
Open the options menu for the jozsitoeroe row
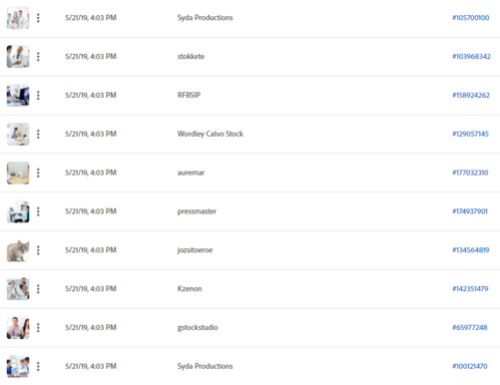click(x=38, y=250)
